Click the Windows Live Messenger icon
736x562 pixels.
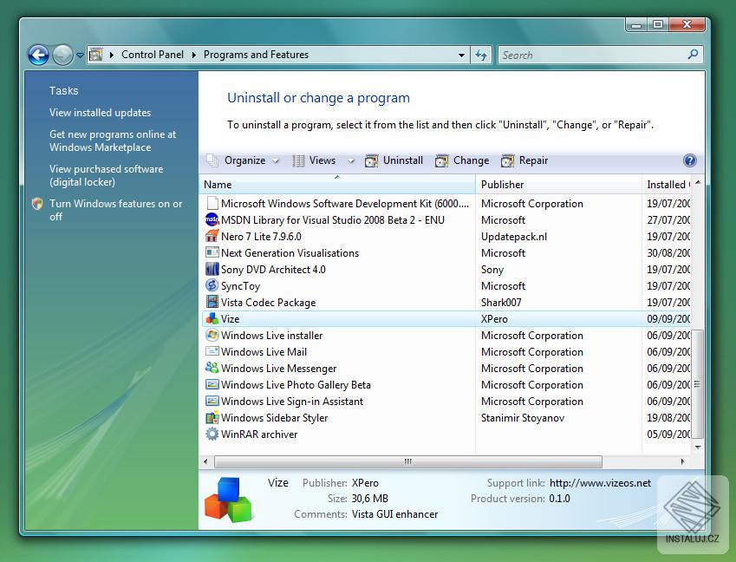click(x=212, y=369)
